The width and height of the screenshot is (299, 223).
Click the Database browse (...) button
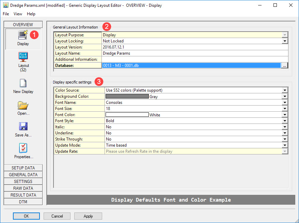[x=284, y=66]
